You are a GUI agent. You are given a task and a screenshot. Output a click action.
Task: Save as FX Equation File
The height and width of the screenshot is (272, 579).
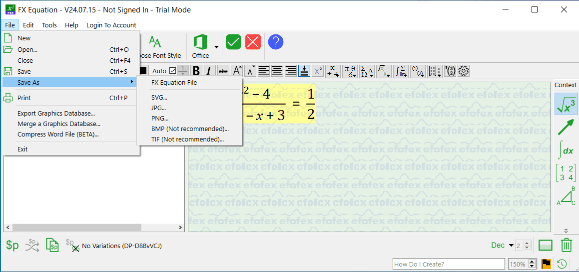(189, 82)
